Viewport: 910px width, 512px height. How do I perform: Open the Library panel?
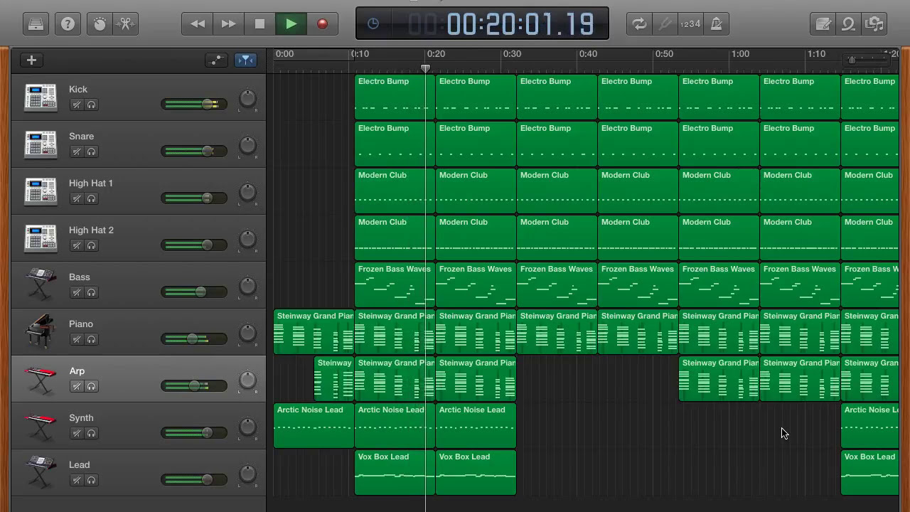click(36, 24)
